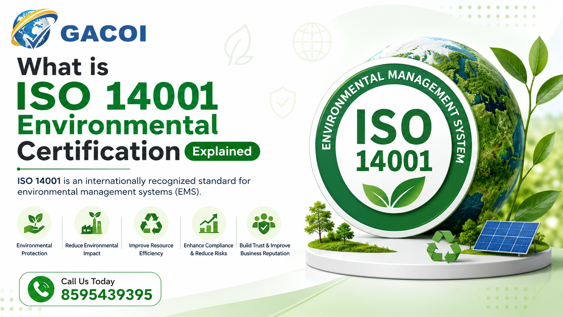This screenshot has width=563, height=317.
Task: Click the faint globe outline icon
Action: (x=312, y=42)
